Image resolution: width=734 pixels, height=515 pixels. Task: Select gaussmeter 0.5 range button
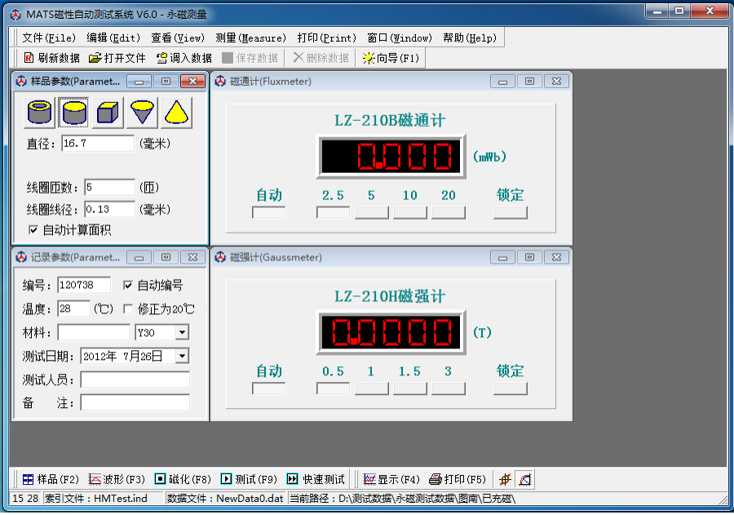[333, 388]
